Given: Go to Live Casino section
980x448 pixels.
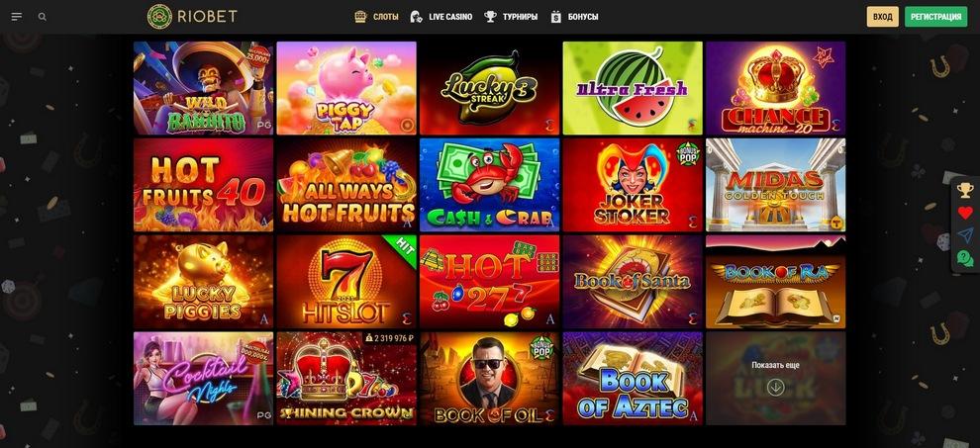Looking at the screenshot, I should tap(441, 17).
